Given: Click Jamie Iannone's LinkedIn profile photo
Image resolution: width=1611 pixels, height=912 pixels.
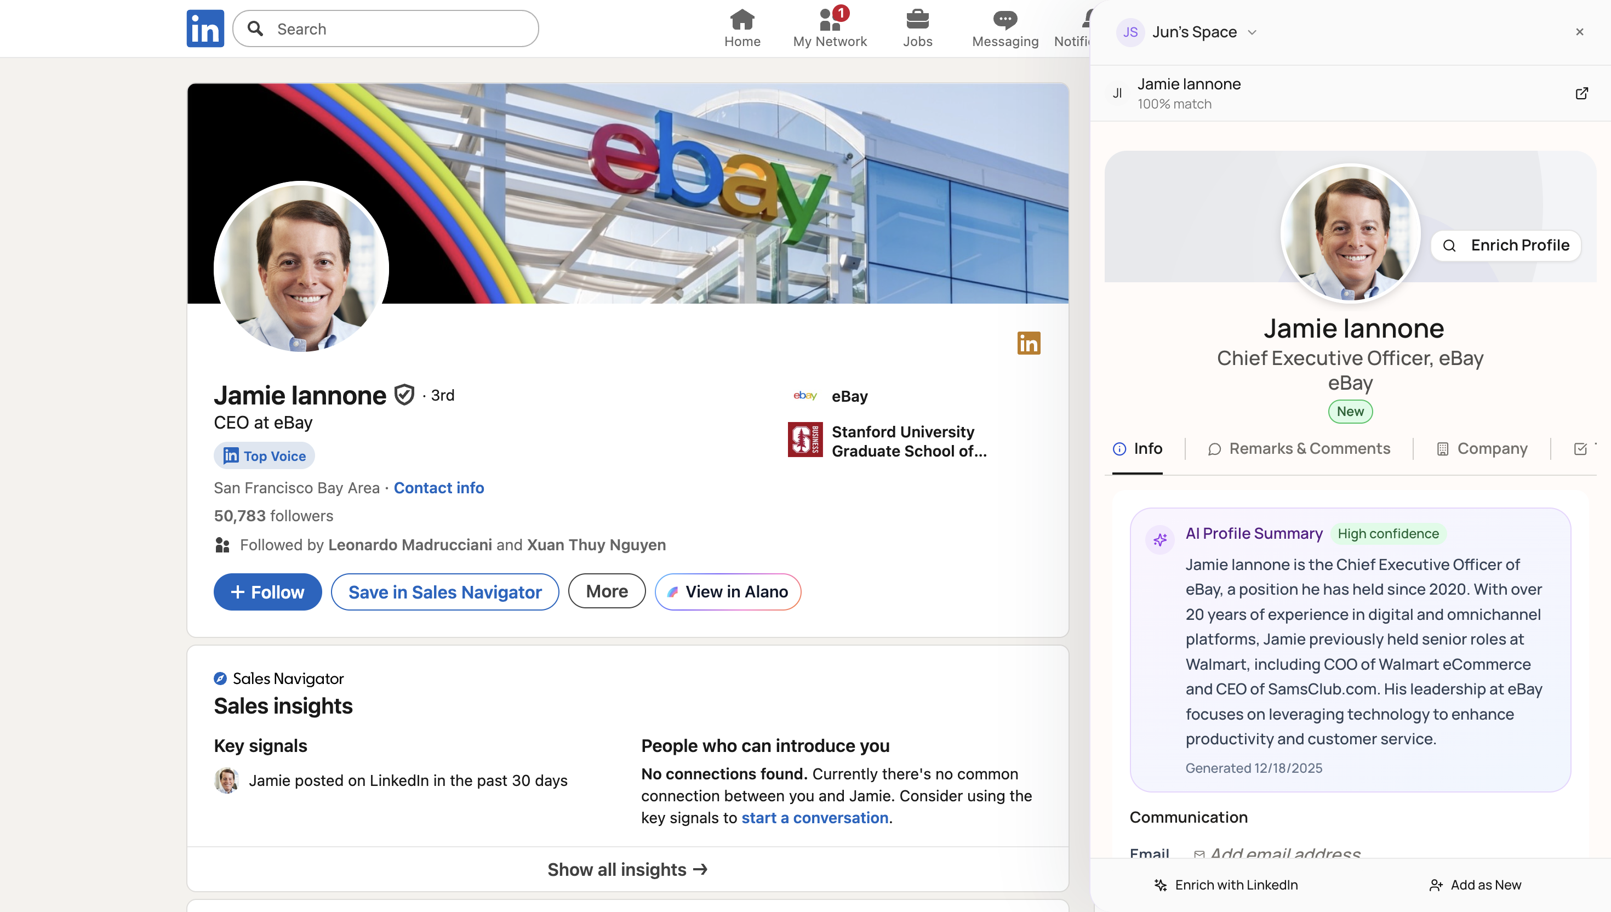Looking at the screenshot, I should pos(301,268).
